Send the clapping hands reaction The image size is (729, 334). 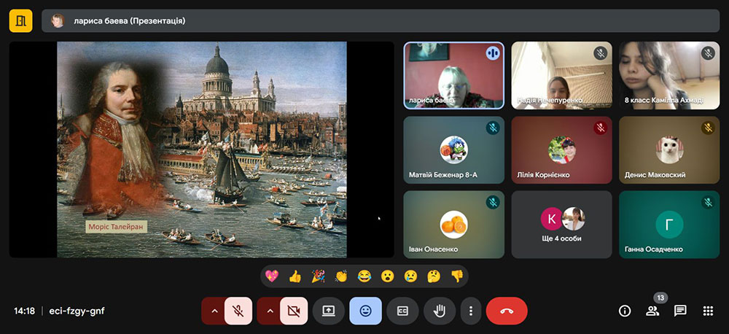click(340, 276)
